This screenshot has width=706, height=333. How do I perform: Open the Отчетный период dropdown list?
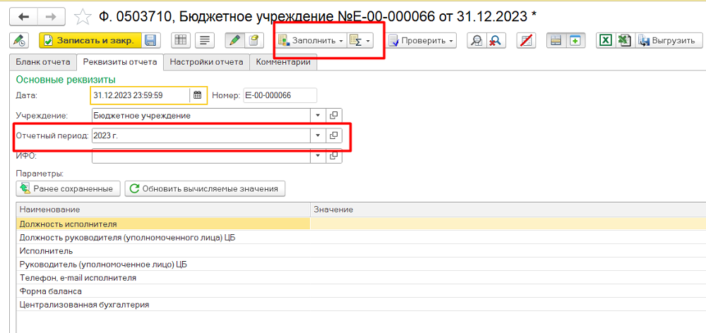(318, 135)
